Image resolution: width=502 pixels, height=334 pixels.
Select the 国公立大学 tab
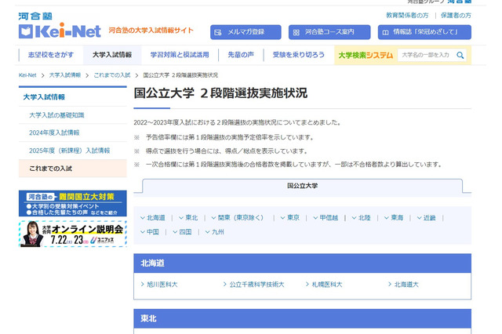pyautogui.click(x=302, y=186)
